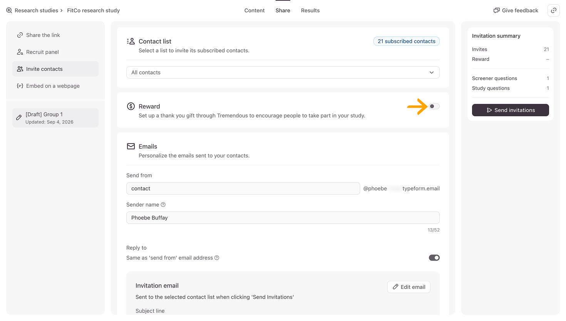Click the Reply to info question icon

click(217, 258)
